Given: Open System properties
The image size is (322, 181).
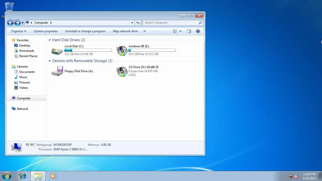Looking at the screenshot, I should pos(46,31).
